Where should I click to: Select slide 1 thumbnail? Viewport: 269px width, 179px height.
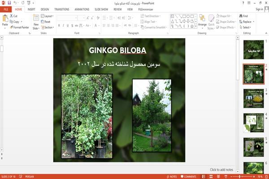pyautogui.click(x=253, y=50)
